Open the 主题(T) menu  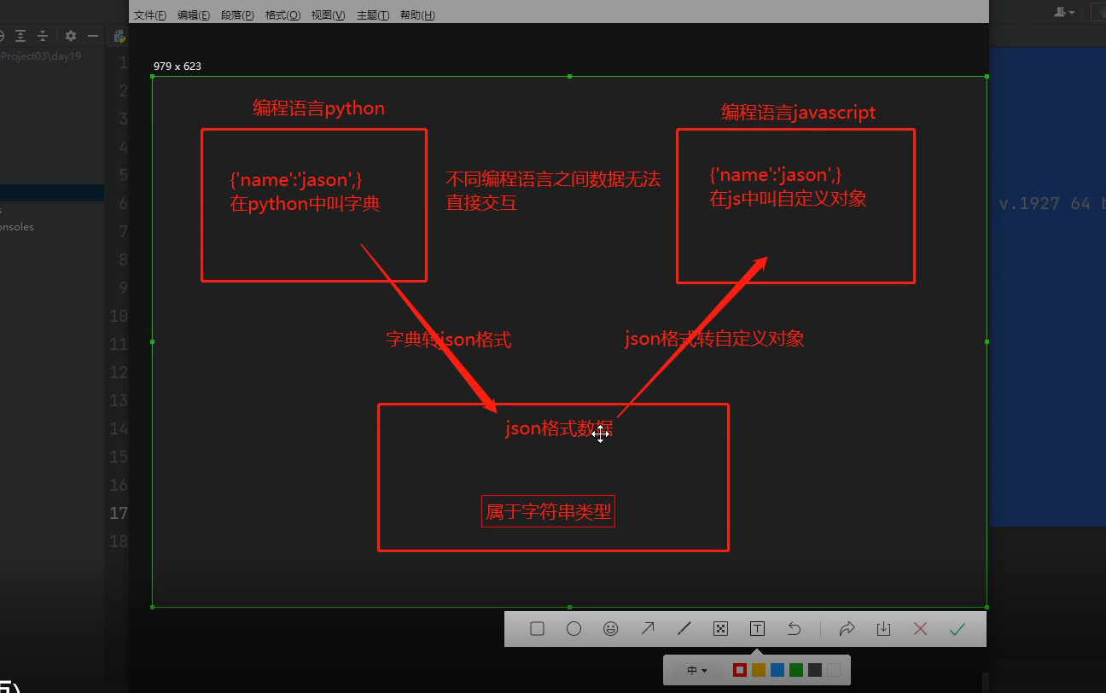click(x=373, y=15)
